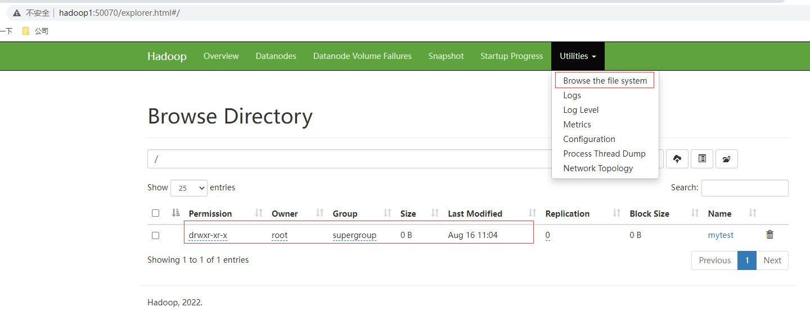This screenshot has width=810, height=325.
Task: Select Network Topology menu item
Action: (598, 168)
